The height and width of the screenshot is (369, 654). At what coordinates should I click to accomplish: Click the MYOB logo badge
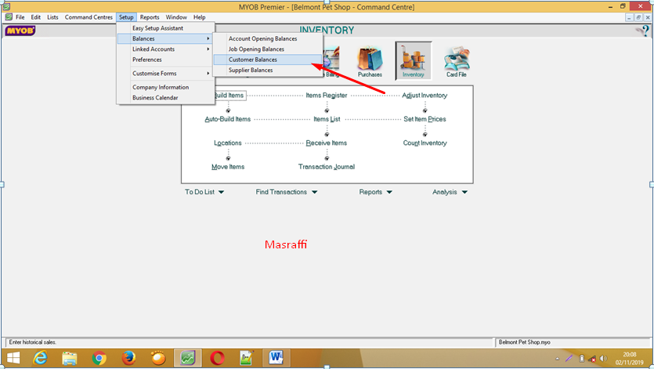[20, 31]
